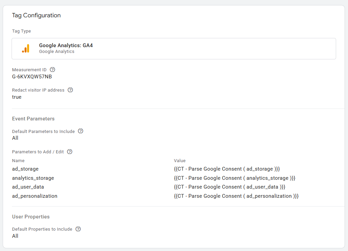Click the Redact visitor IP value true

[x=17, y=97]
